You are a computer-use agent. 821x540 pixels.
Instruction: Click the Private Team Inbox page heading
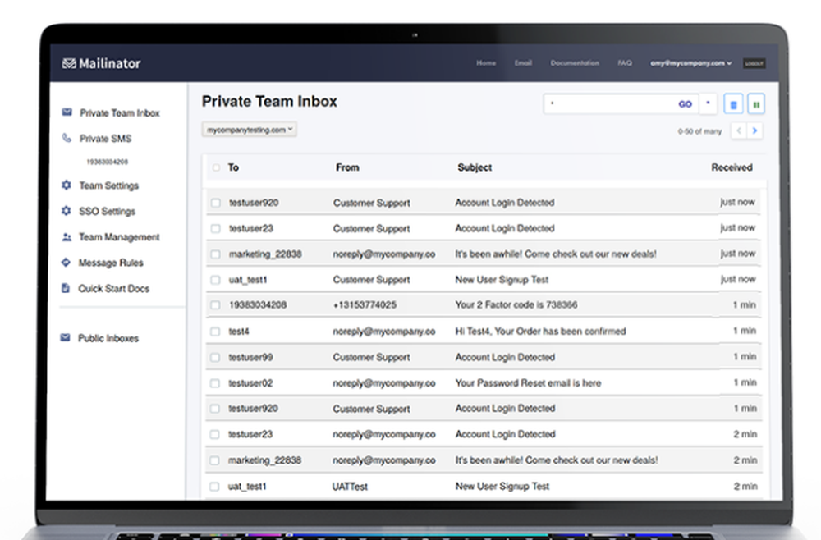tap(269, 101)
